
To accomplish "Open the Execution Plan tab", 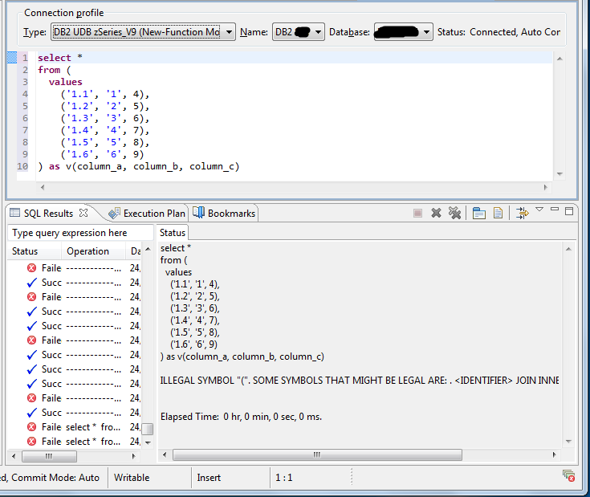I will (x=147, y=214).
